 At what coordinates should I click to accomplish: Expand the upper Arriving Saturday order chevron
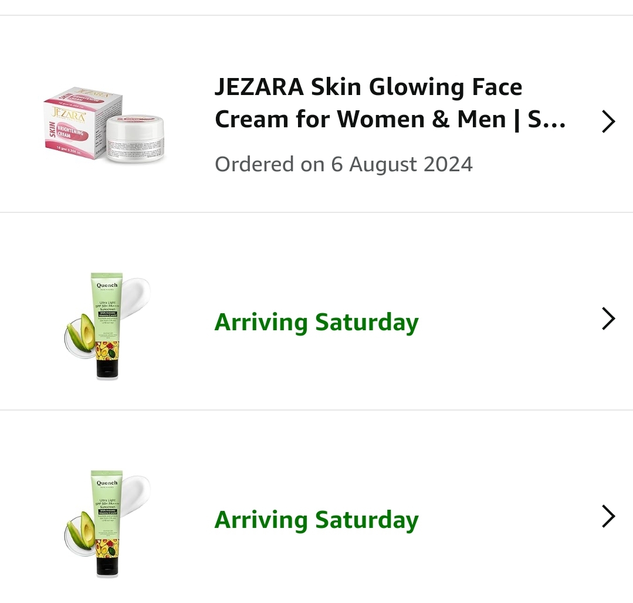(608, 319)
